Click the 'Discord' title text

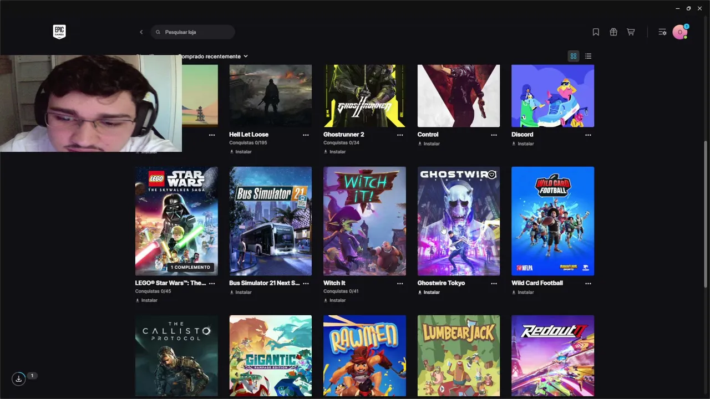click(523, 135)
